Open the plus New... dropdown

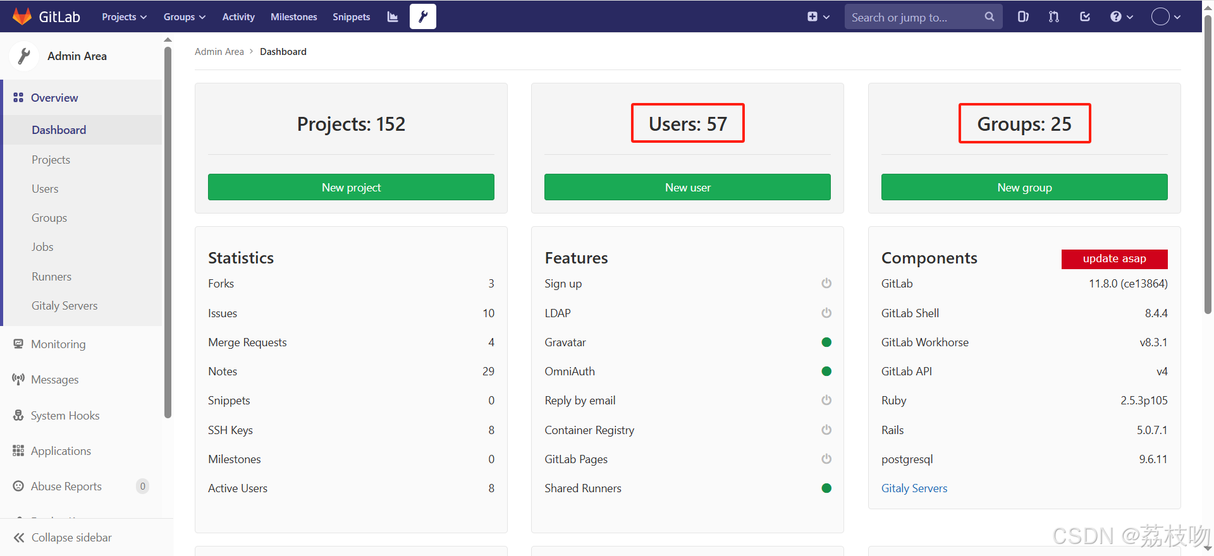[818, 17]
